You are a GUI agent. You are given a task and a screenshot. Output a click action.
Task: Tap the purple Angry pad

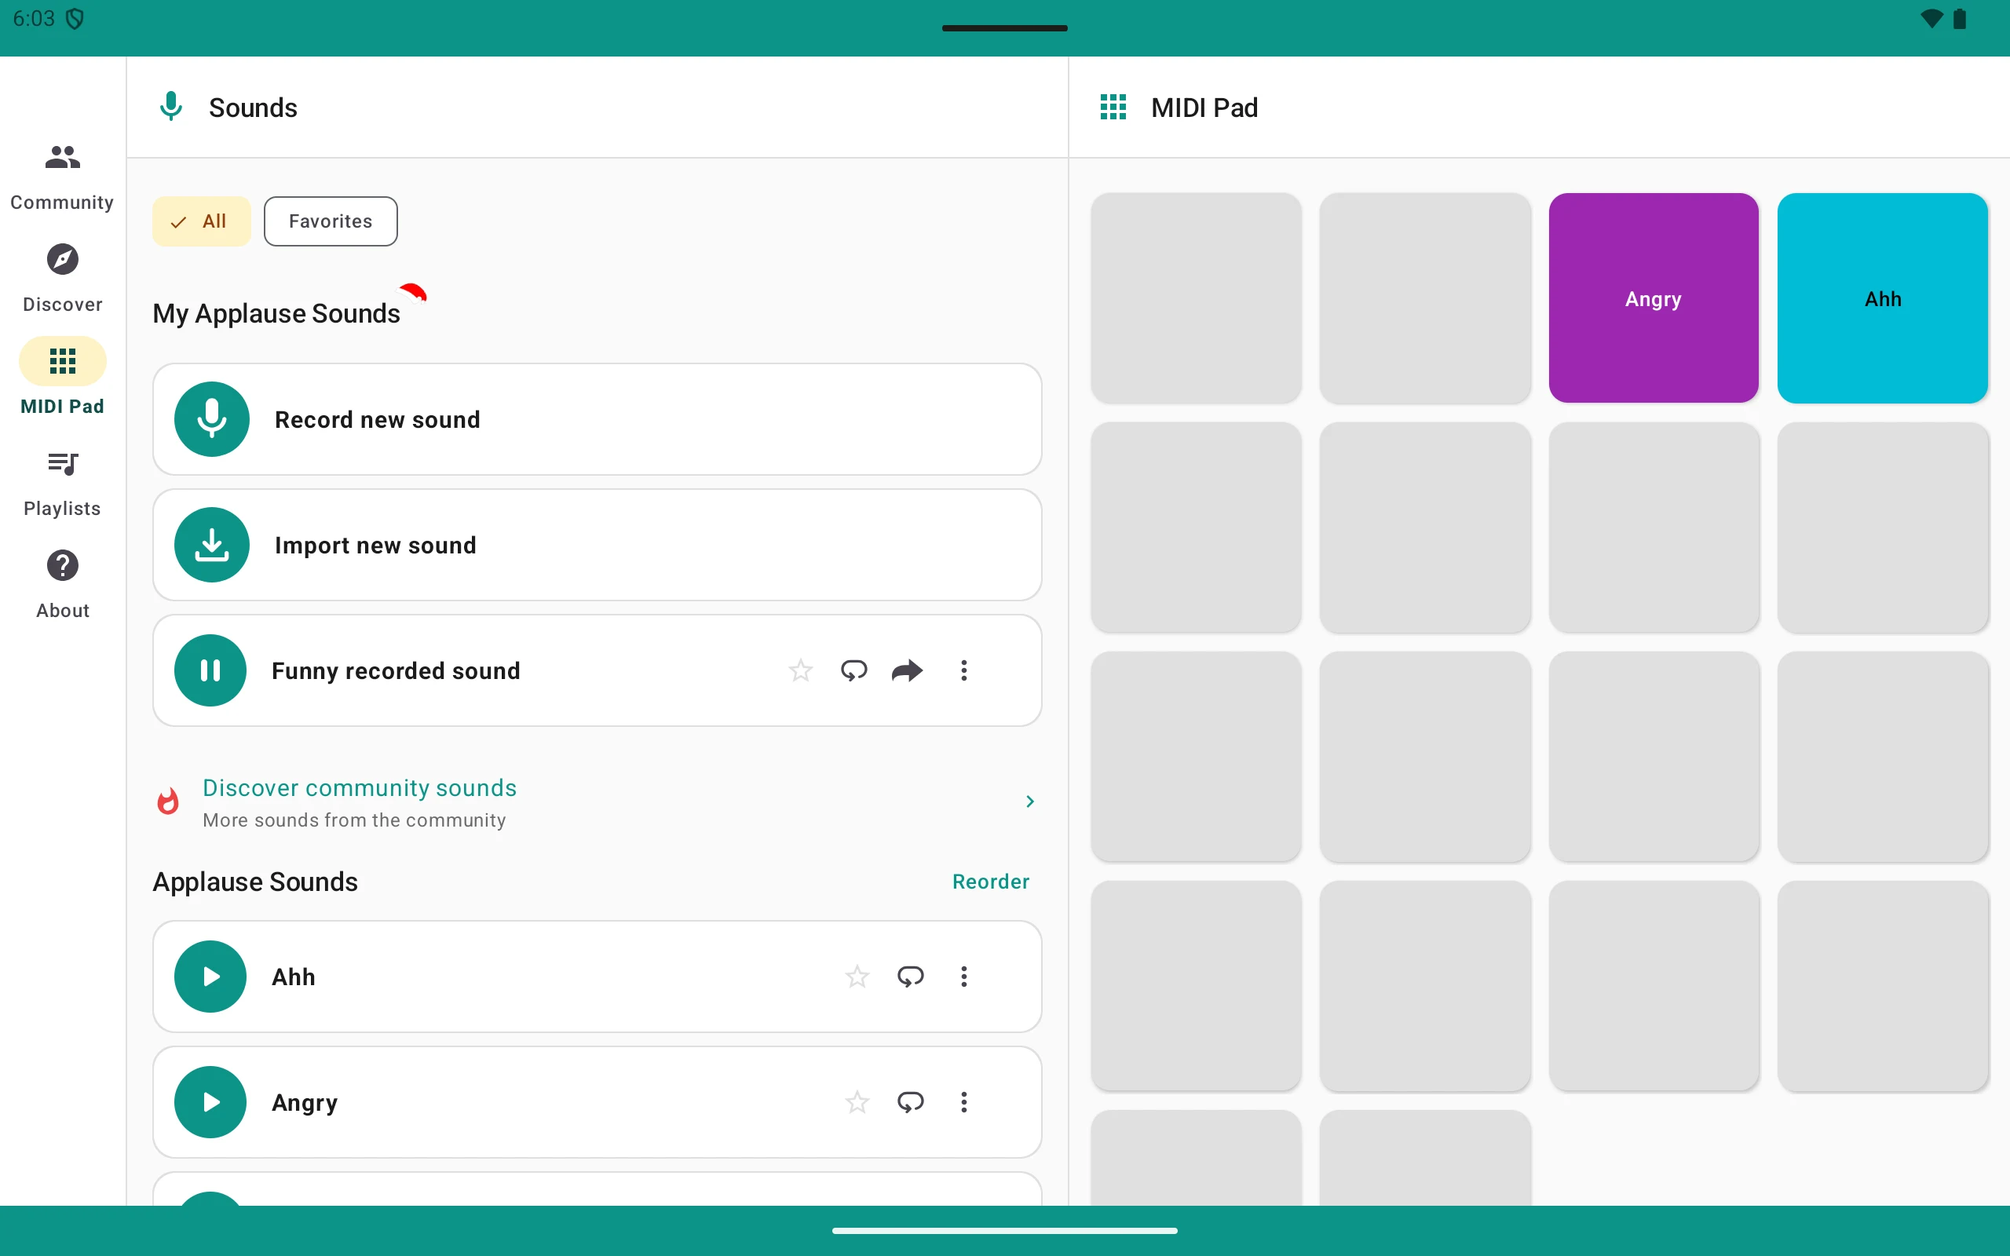(x=1653, y=298)
